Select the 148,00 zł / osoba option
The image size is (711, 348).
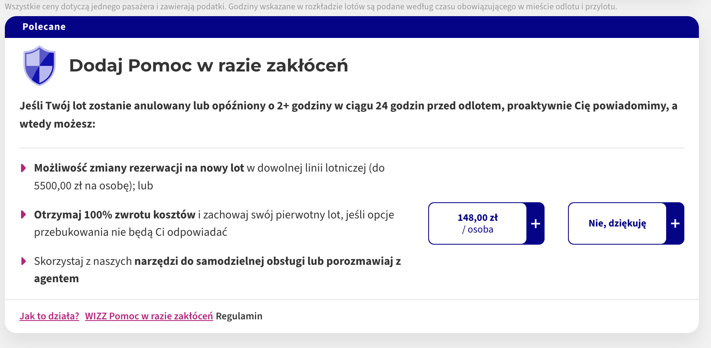pyautogui.click(x=486, y=224)
